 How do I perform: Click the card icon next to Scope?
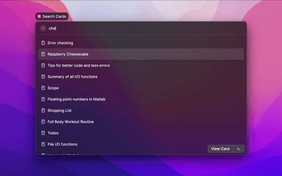coord(43,88)
